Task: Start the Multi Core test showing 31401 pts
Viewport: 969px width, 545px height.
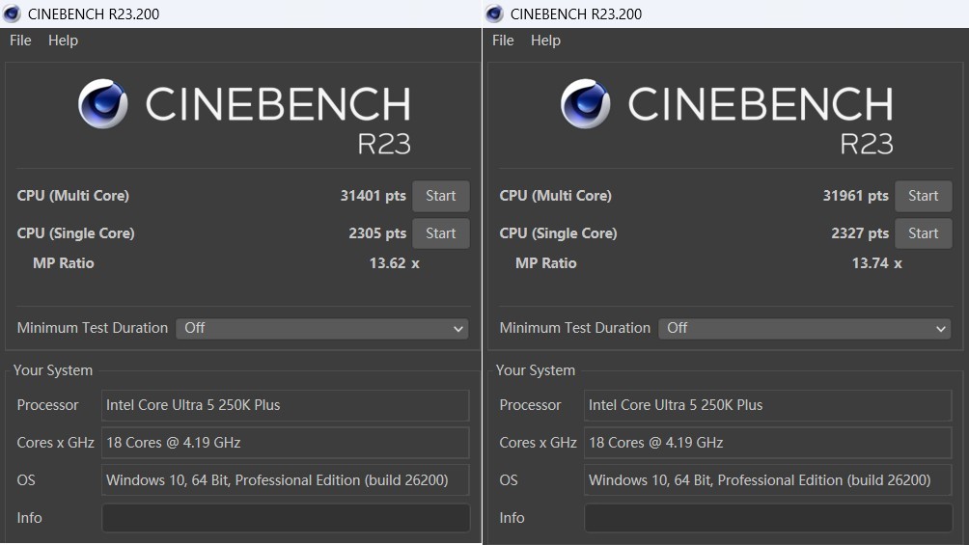Action: click(440, 196)
